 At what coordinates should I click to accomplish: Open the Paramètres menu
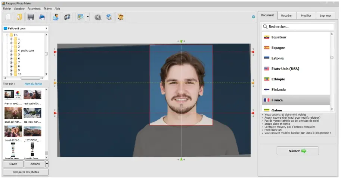point(34,9)
